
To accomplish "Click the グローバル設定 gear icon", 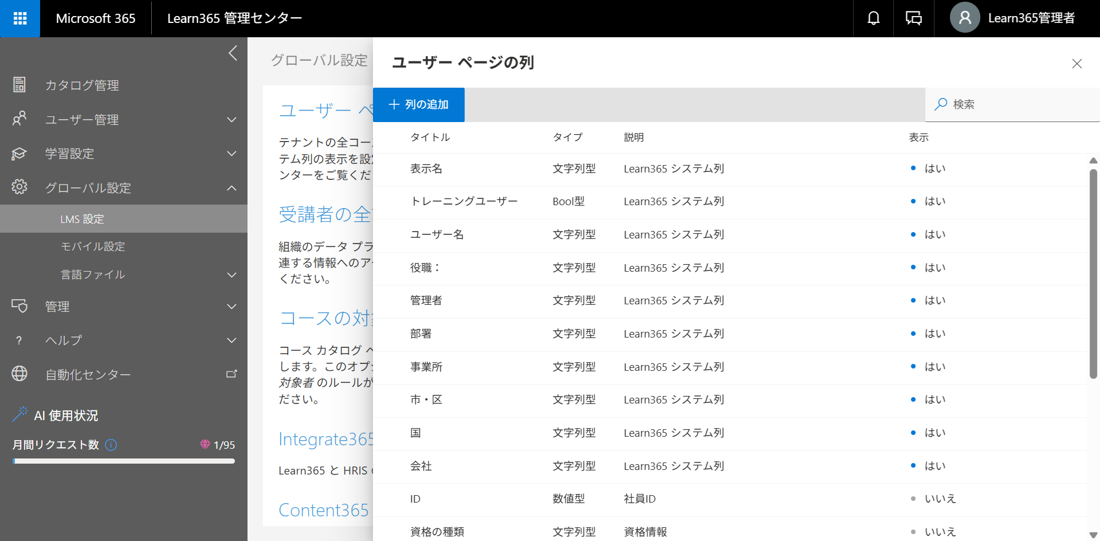I will [19, 187].
